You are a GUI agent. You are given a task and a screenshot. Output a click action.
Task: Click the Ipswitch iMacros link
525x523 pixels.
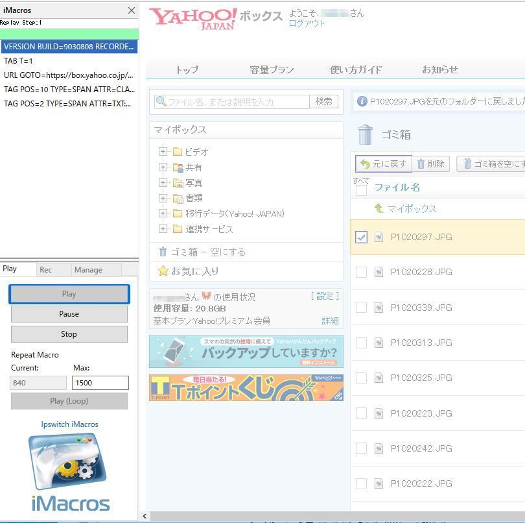tap(69, 424)
